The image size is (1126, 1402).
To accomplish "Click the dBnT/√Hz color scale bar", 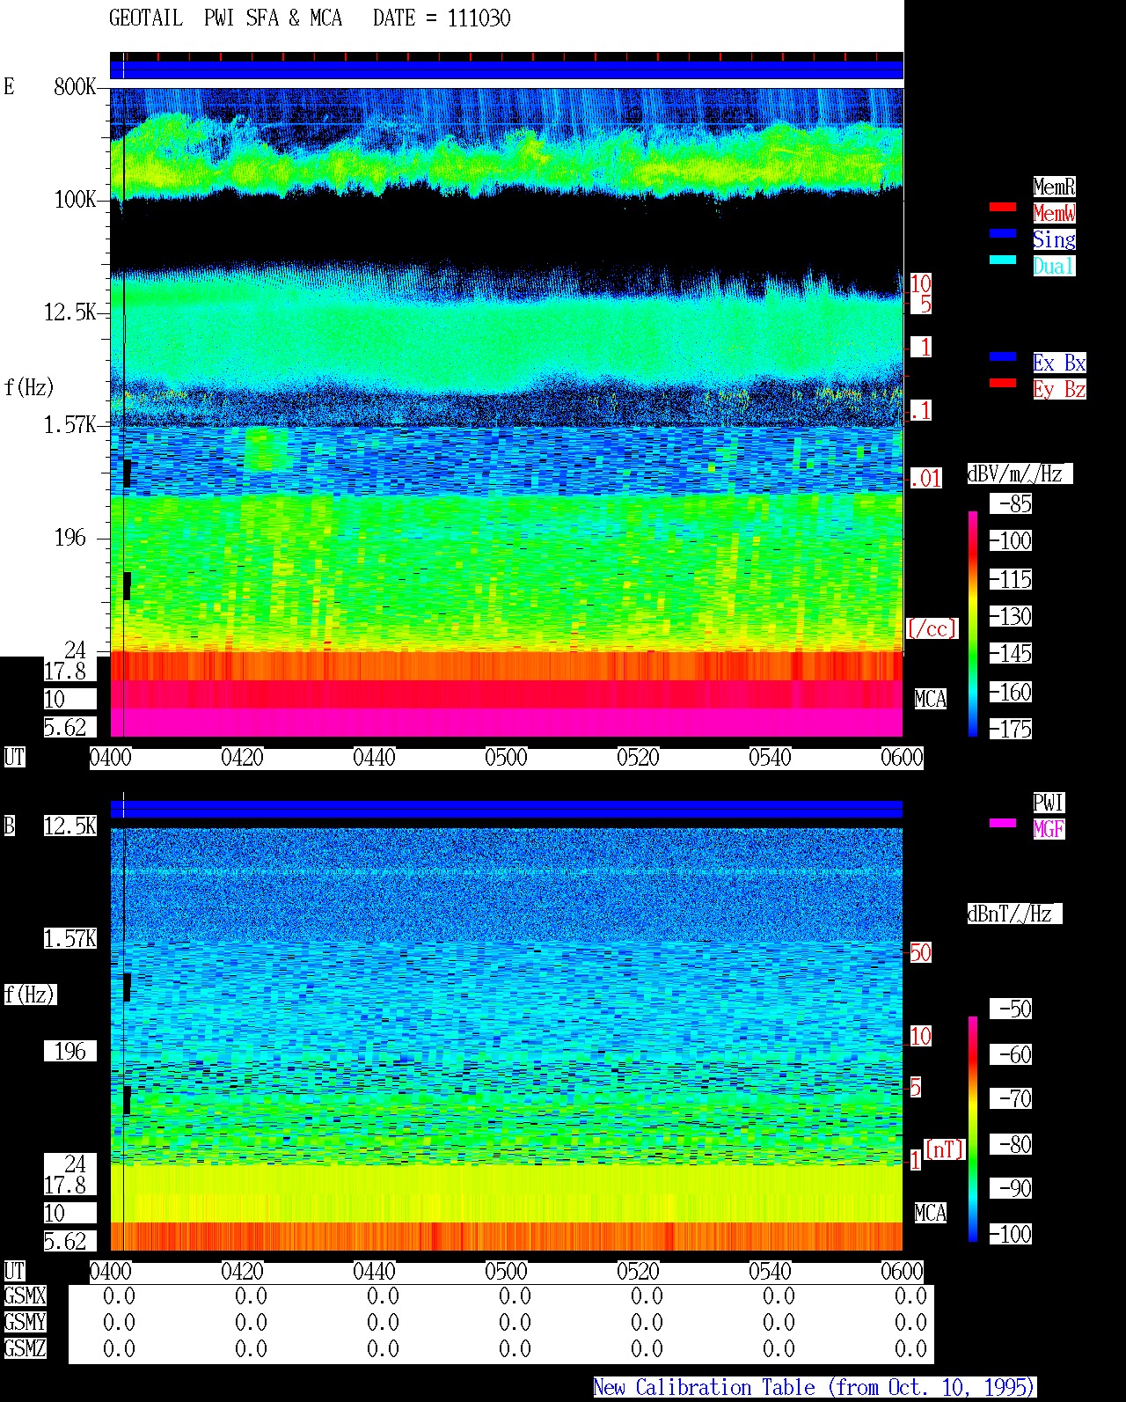I will [x=973, y=1129].
